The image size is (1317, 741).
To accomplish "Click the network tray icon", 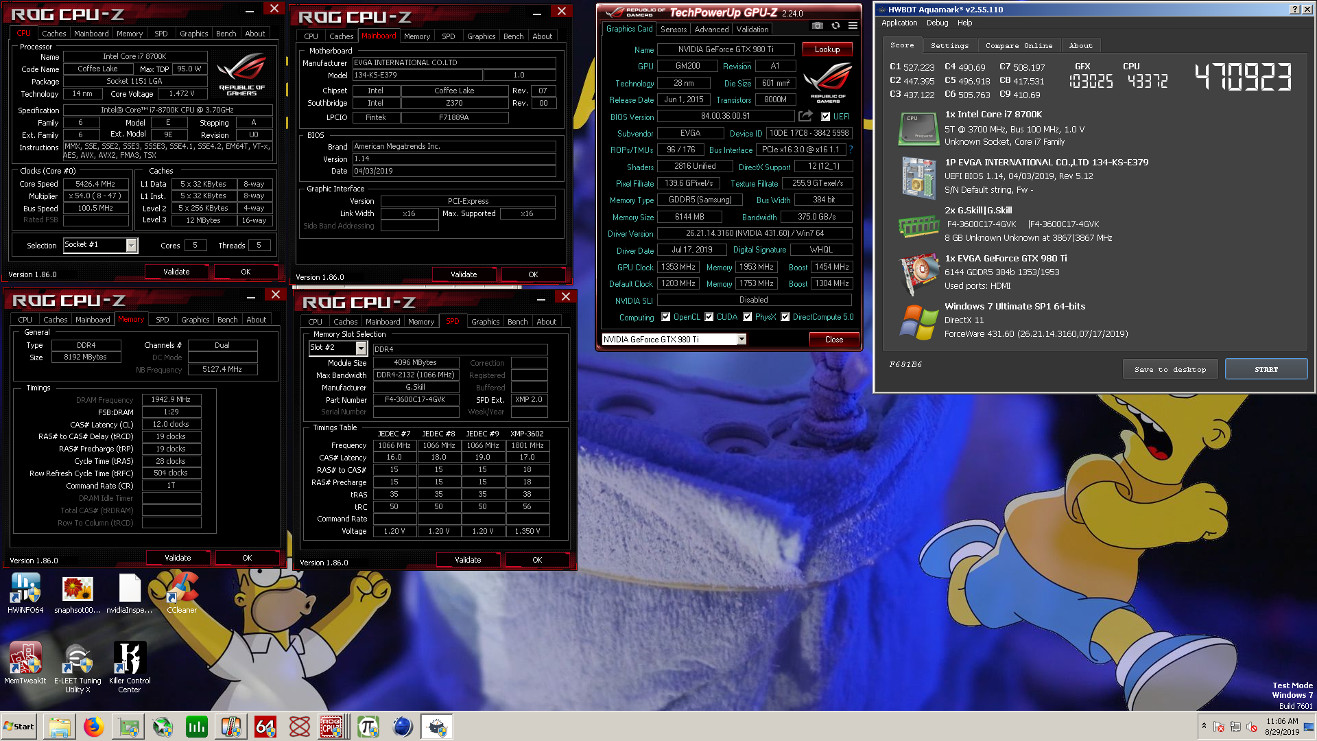I will click(1235, 727).
